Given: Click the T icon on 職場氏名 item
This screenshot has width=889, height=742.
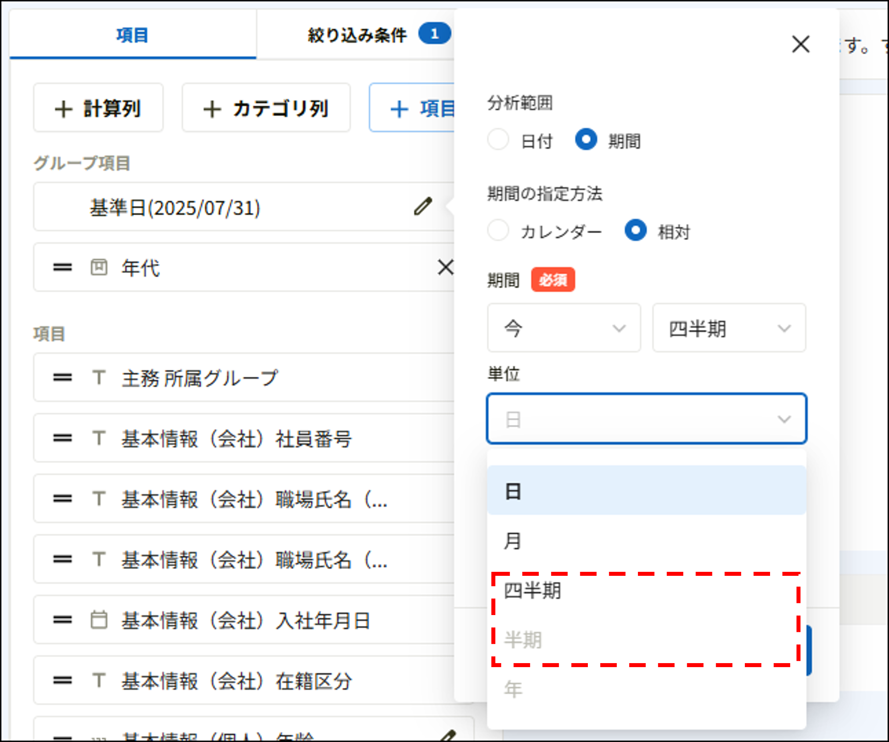Looking at the screenshot, I should coord(99,499).
